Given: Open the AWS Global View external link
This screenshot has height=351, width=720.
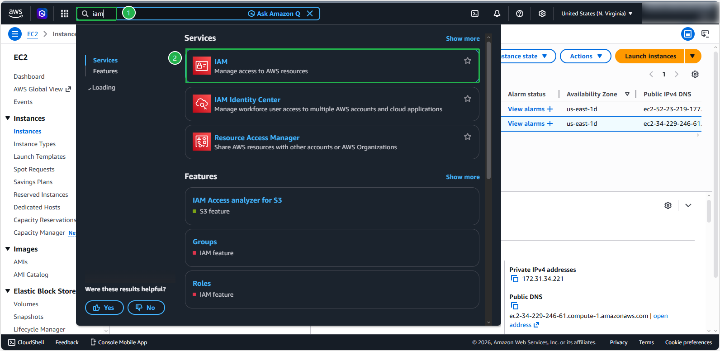Looking at the screenshot, I should coord(68,89).
